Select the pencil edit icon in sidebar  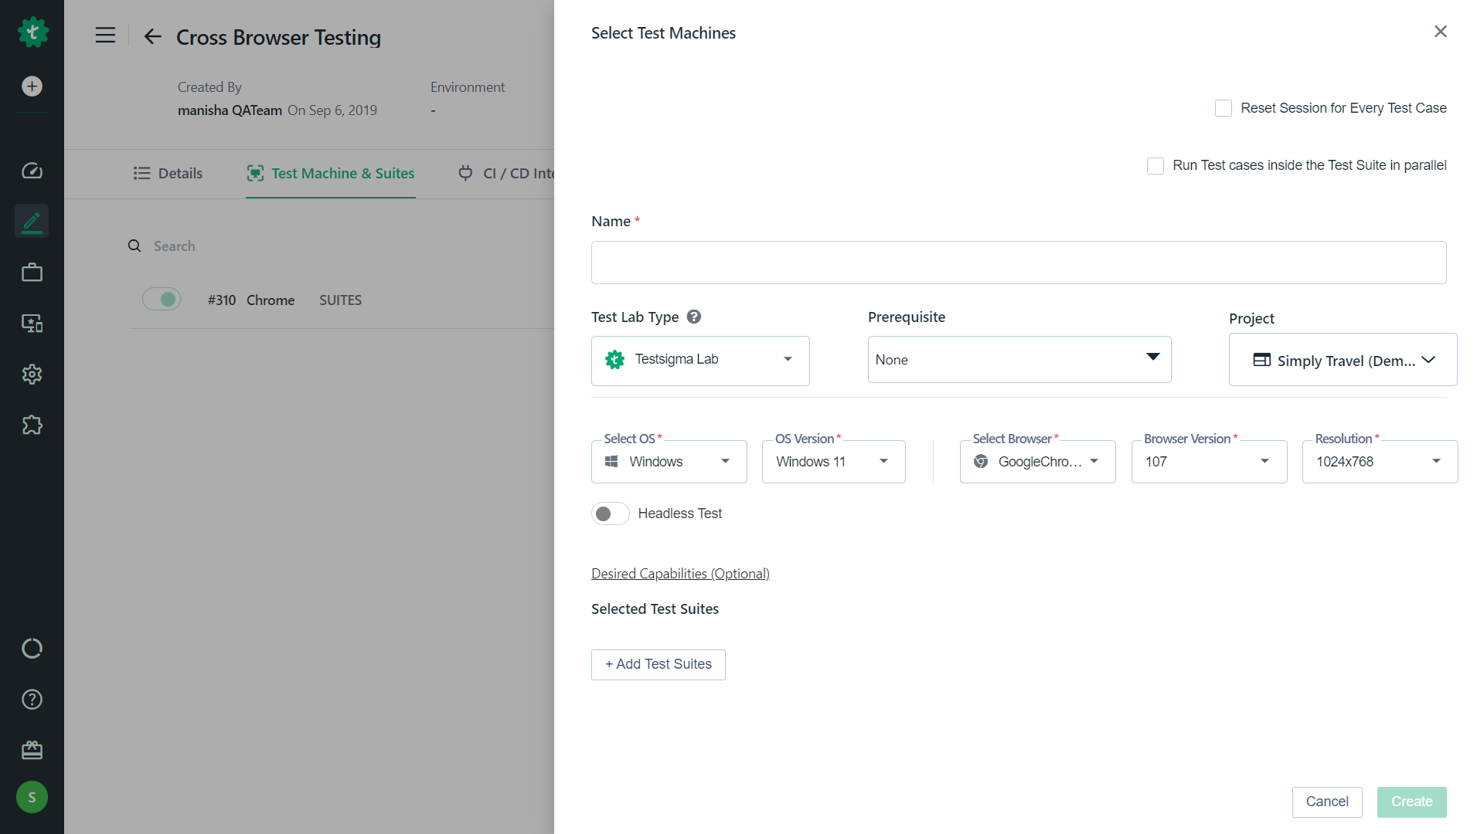click(x=32, y=222)
